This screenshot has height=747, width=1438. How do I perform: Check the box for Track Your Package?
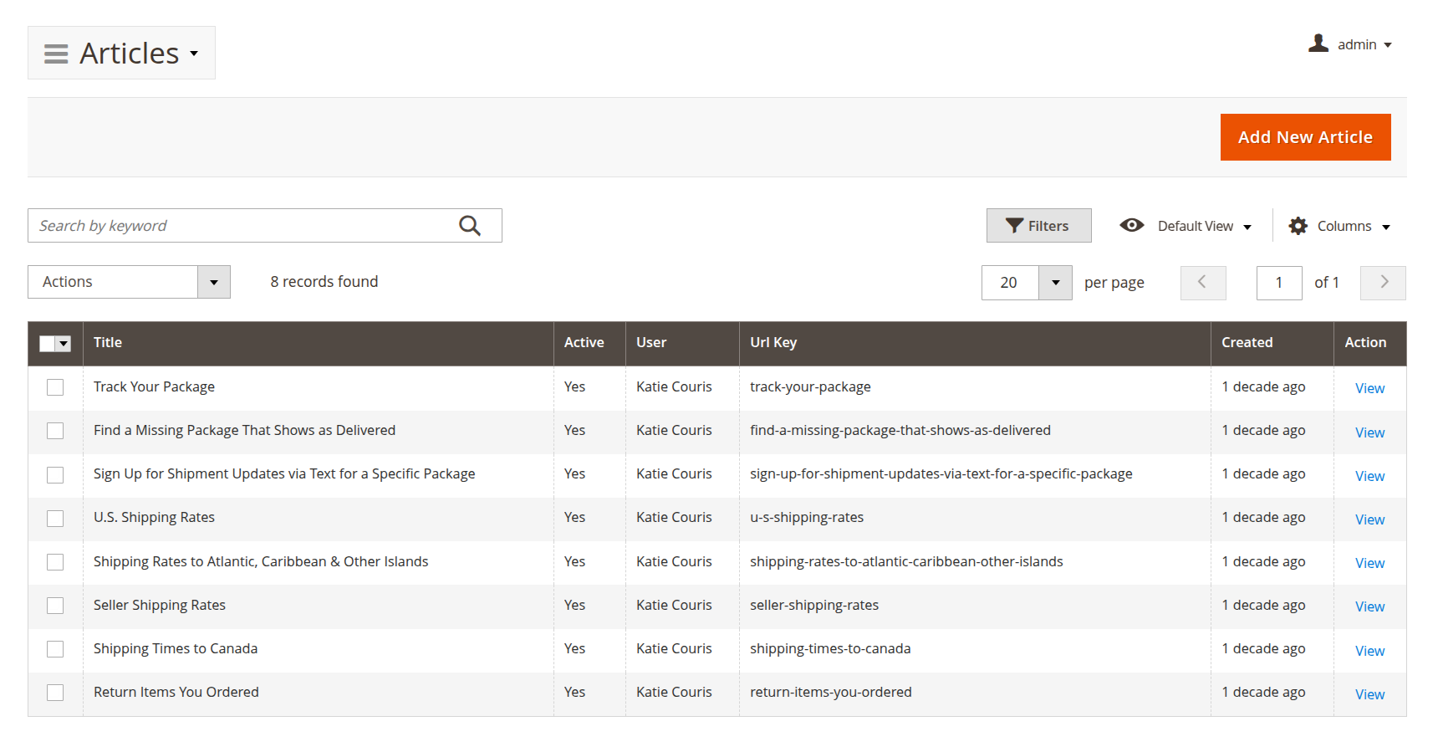pyautogui.click(x=55, y=387)
